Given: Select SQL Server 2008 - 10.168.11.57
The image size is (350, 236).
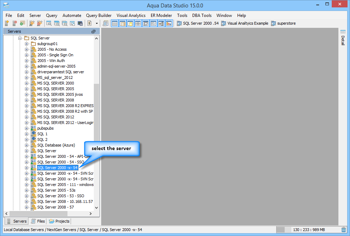Looking at the screenshot, I should 65,201.
